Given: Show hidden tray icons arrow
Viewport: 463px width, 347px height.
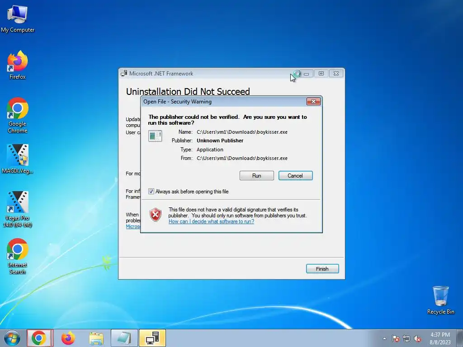Looking at the screenshot, I should click(384, 338).
